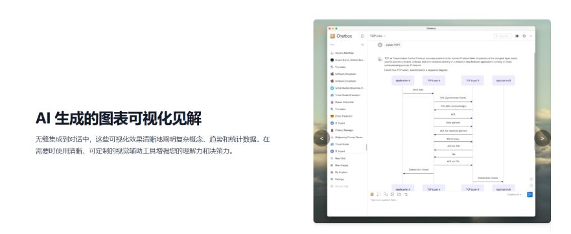This screenshot has width=571, height=234.
Task: Click the heading 'AI 生成的图表可视化见解'
Action: [119, 119]
